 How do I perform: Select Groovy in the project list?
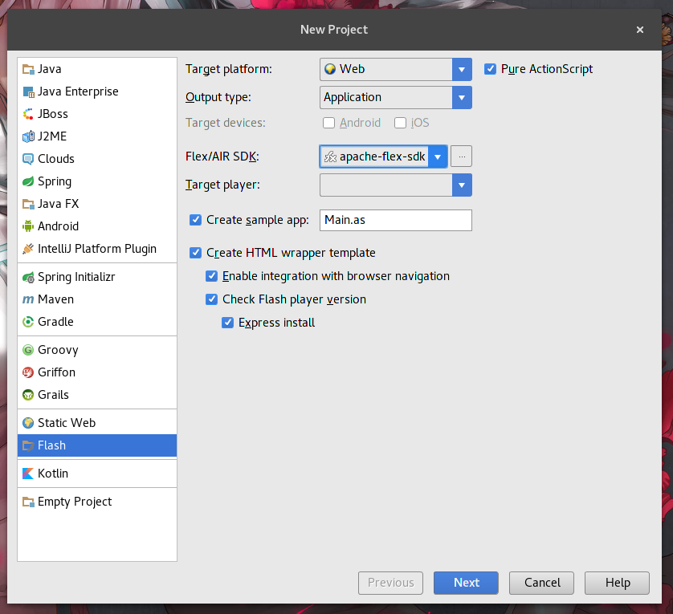coord(97,350)
